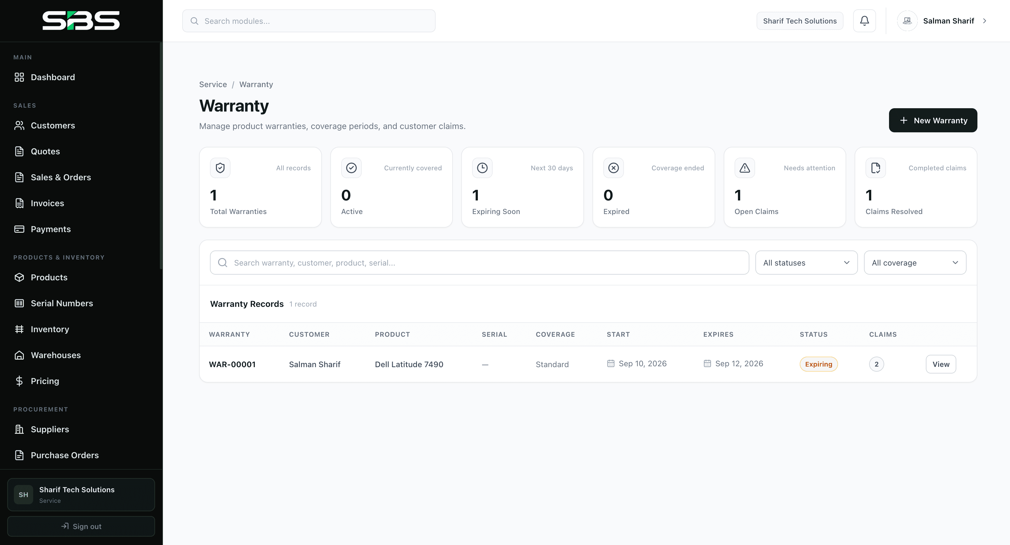Click the EXPIRES column header

[x=718, y=334]
